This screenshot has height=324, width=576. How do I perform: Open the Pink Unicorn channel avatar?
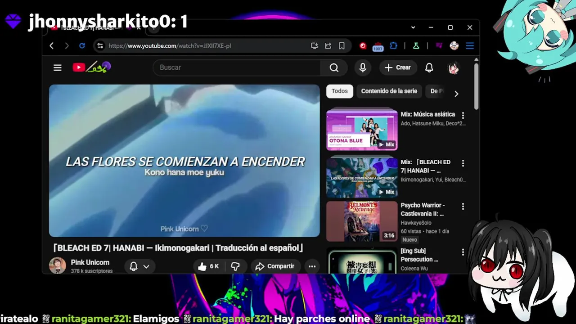click(x=58, y=265)
